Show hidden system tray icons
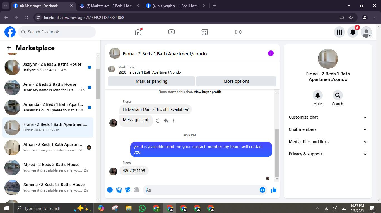 [317, 208]
